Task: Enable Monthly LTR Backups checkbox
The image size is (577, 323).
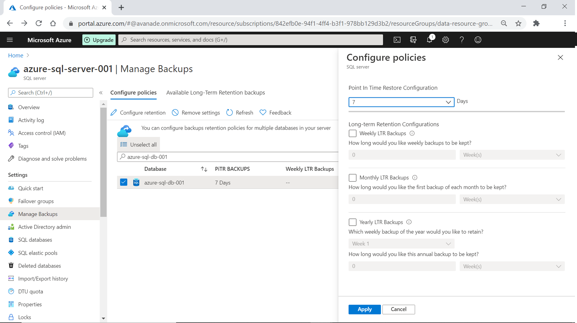Action: pos(352,177)
